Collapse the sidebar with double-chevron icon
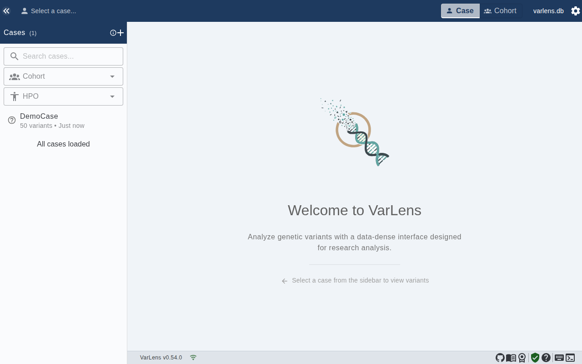582x364 pixels. (x=6, y=11)
